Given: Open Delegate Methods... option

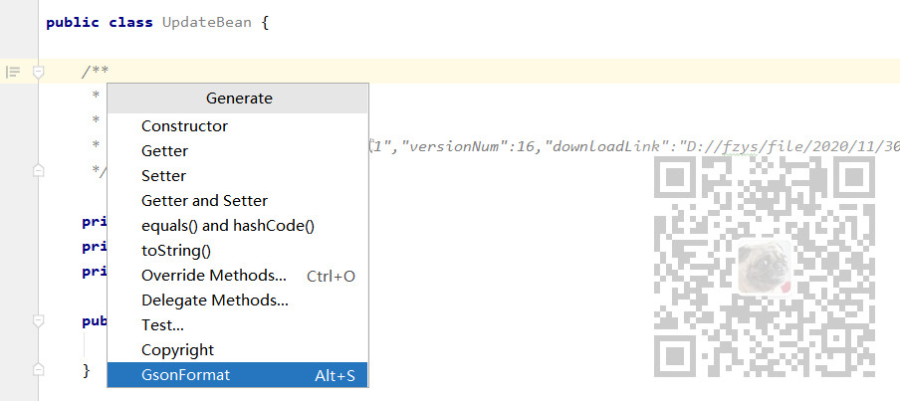Looking at the screenshot, I should coord(215,301).
